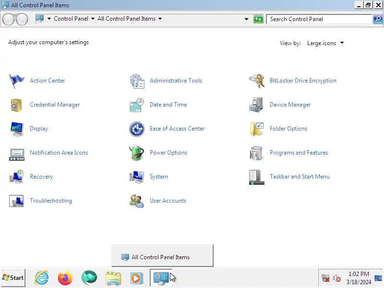Click the Administrative Tools link
The height and width of the screenshot is (288, 384).
(x=176, y=81)
